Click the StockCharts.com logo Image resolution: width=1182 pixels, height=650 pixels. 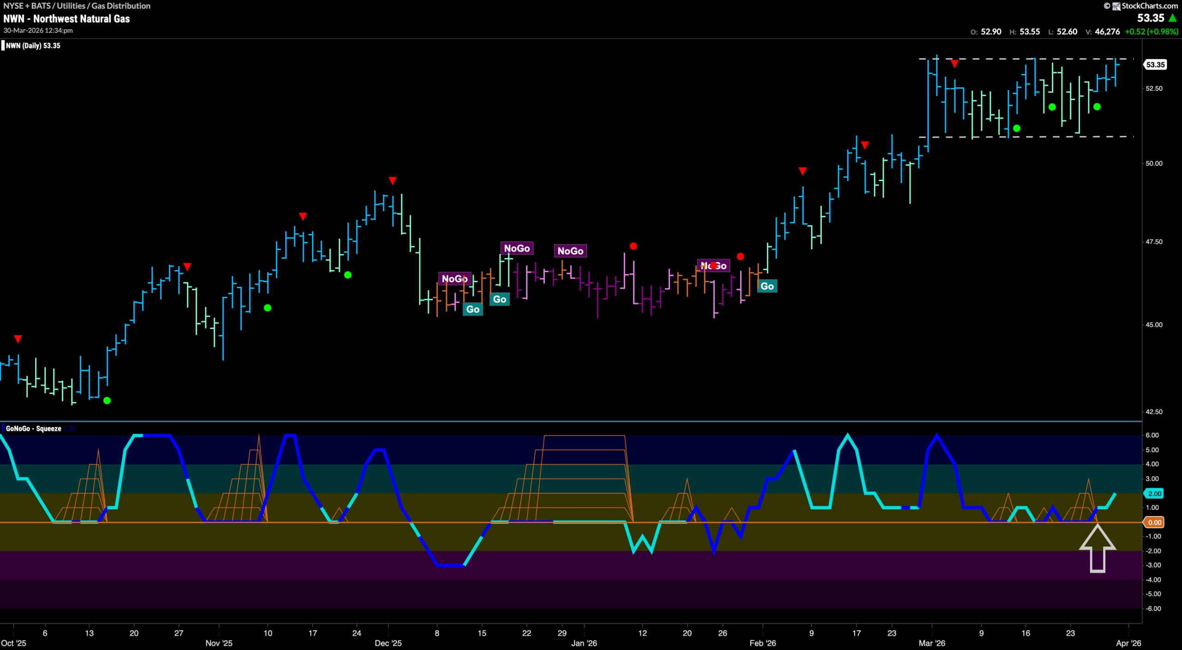pos(1141,6)
